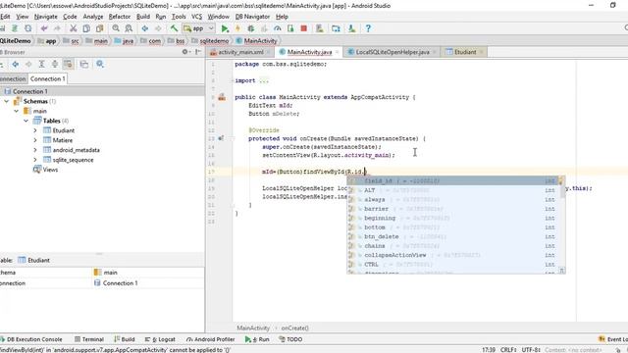
Task: Start debugging with the bug icon
Action: (x=251, y=28)
